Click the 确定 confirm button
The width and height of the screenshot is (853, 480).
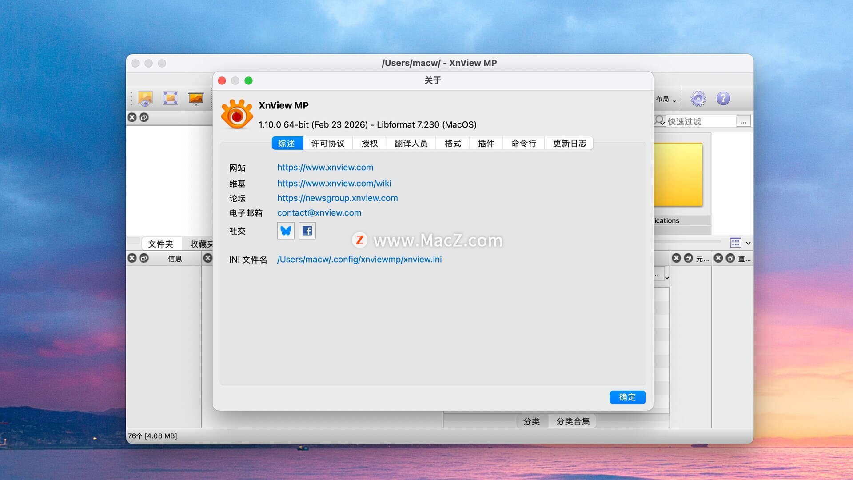click(x=627, y=397)
